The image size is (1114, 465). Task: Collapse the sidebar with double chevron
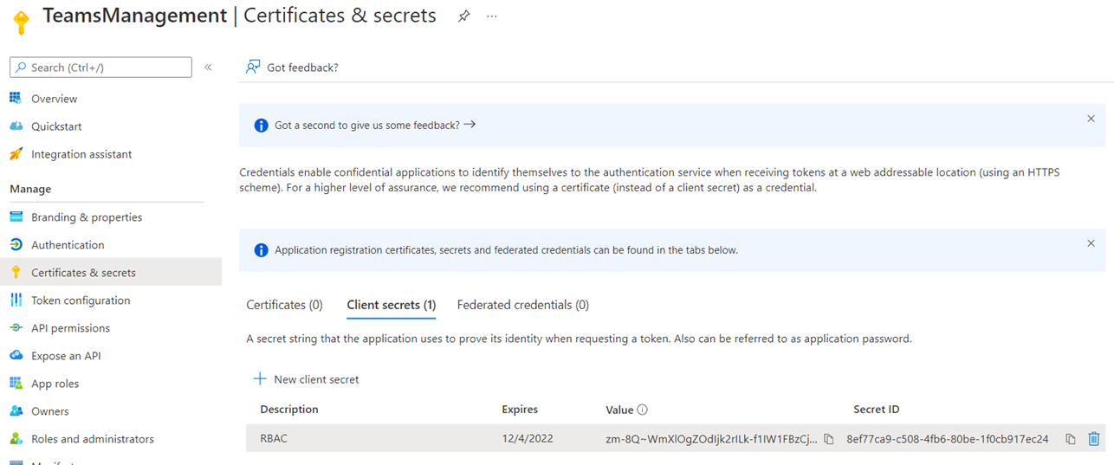208,68
